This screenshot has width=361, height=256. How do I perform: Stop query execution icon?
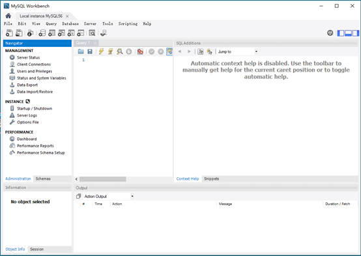pos(129,51)
